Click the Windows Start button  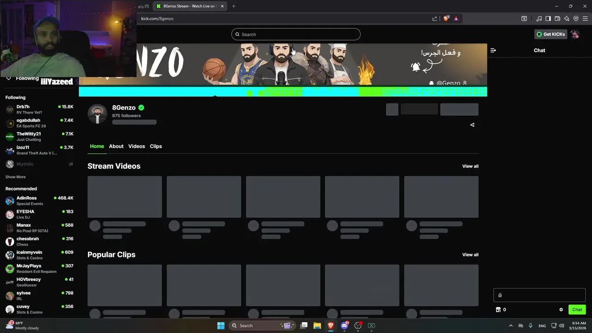[221, 326]
